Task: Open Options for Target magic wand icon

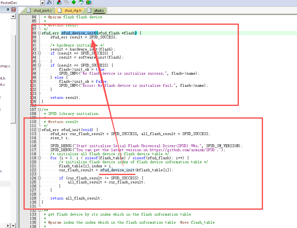Action: (49, 2)
